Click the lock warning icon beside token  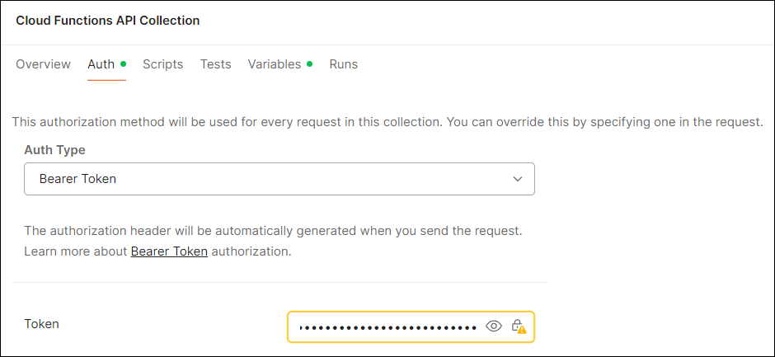(518, 326)
